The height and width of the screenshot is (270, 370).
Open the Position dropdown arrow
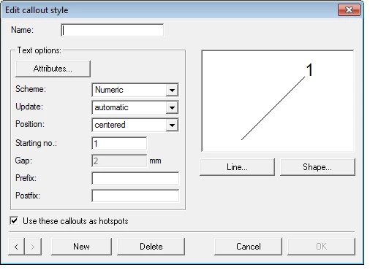(x=172, y=125)
